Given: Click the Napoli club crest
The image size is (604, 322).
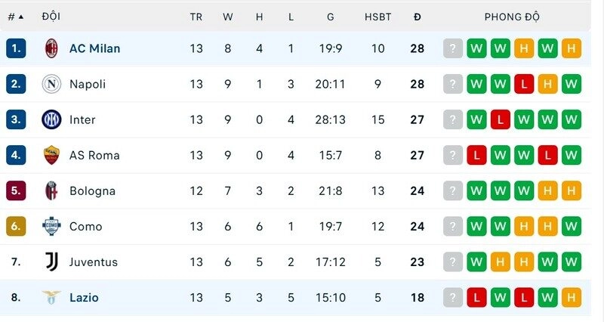Looking at the screenshot, I should tap(51, 84).
